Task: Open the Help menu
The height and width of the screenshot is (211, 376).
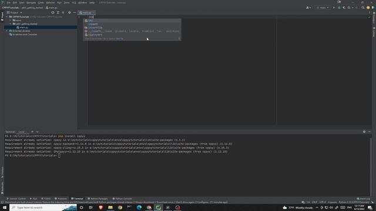Action: 92,2
